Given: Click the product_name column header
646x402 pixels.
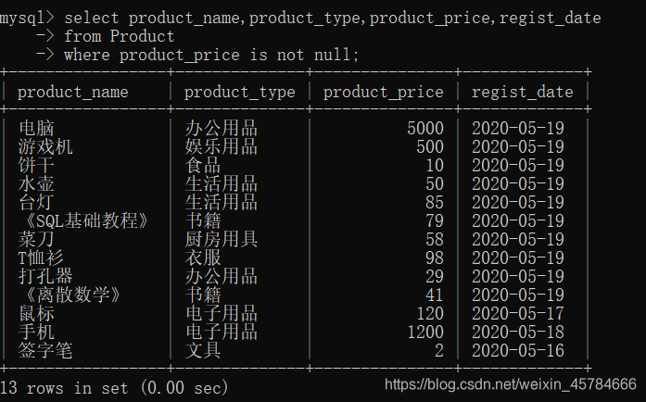Looking at the screenshot, I should coord(73,93).
